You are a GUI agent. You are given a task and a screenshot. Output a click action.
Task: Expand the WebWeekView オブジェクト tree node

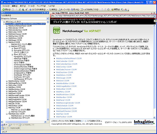pyautogui.click(x=9, y=118)
